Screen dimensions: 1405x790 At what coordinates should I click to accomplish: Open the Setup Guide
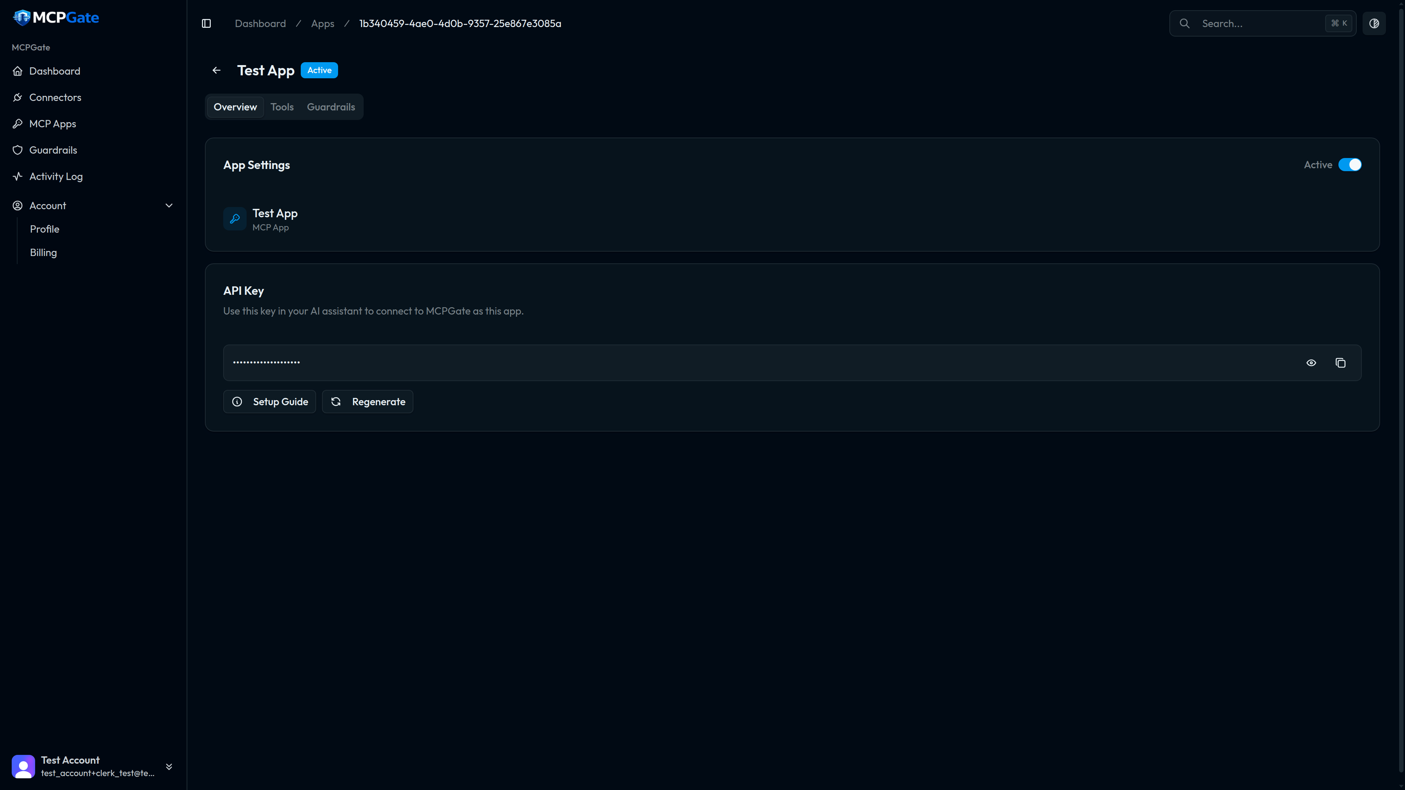tap(269, 401)
